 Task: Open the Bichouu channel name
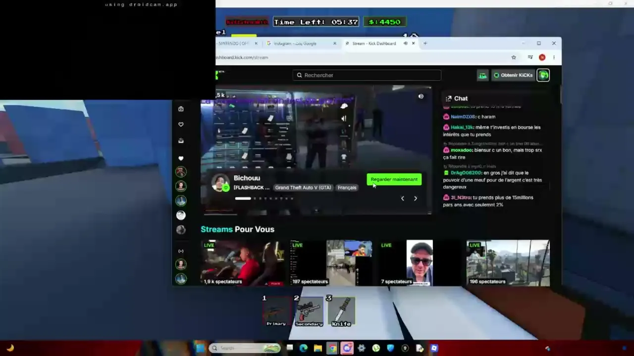(247, 178)
